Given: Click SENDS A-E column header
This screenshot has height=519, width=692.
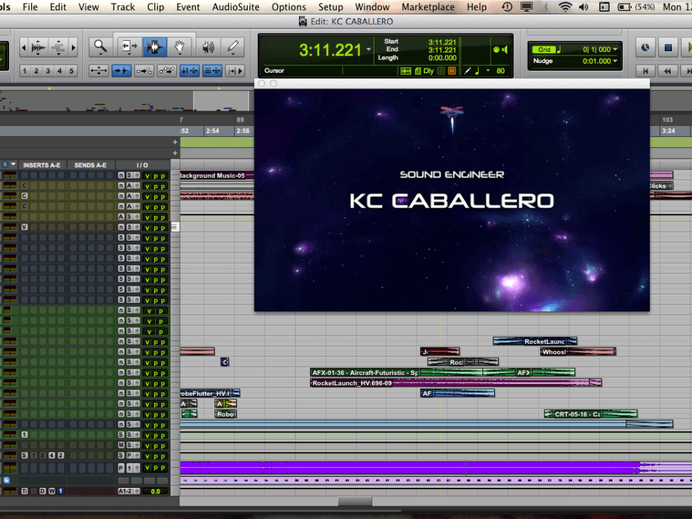Looking at the screenshot, I should click(91, 165).
